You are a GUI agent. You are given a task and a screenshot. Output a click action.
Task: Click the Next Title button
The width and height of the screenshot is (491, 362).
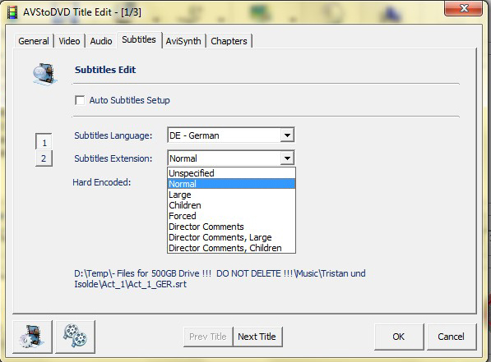tap(257, 337)
